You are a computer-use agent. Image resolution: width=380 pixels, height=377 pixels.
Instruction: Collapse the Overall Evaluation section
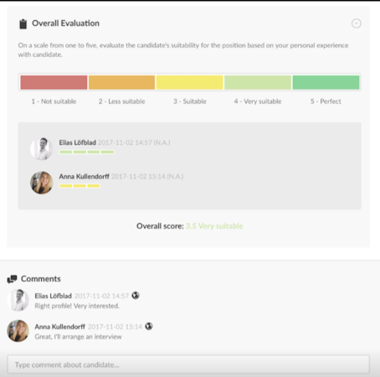(357, 23)
